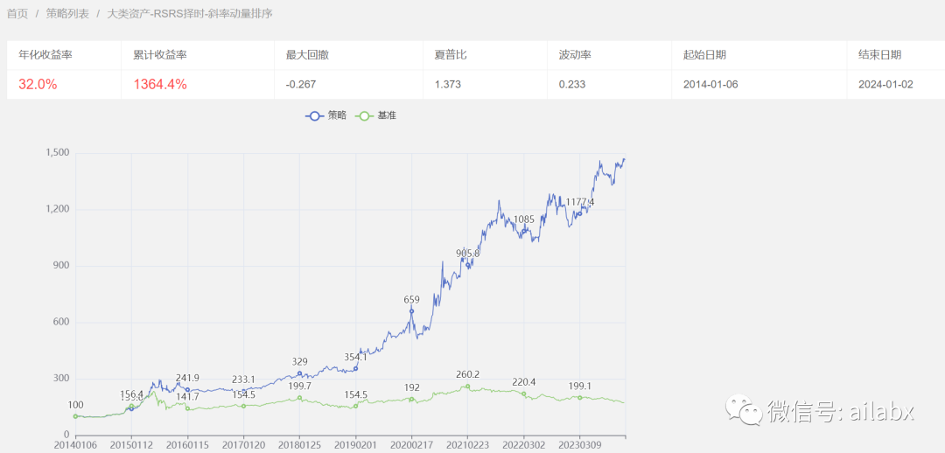The height and width of the screenshot is (453, 945).
Task: Click the strategy data point labeled 329
Action: coord(299,373)
